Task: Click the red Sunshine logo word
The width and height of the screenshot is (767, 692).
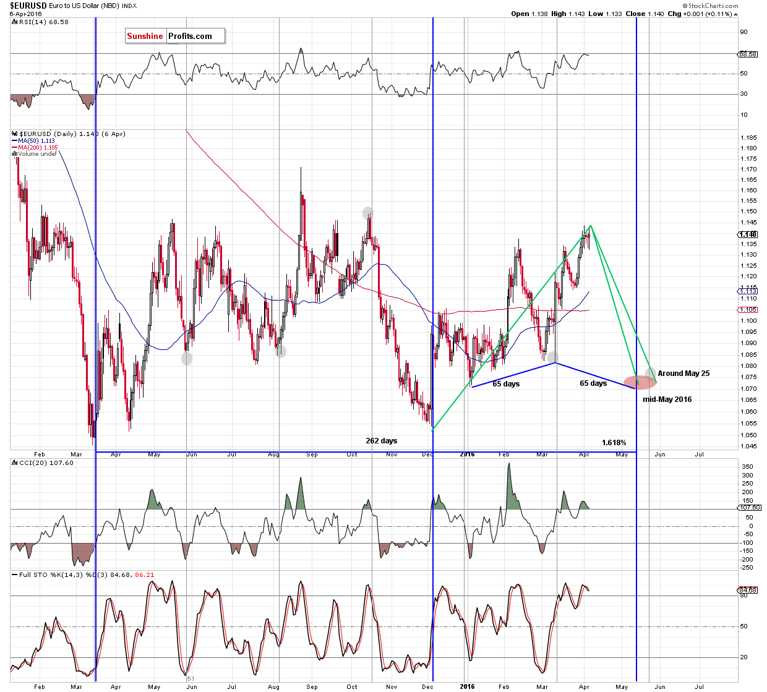Action: pos(145,36)
